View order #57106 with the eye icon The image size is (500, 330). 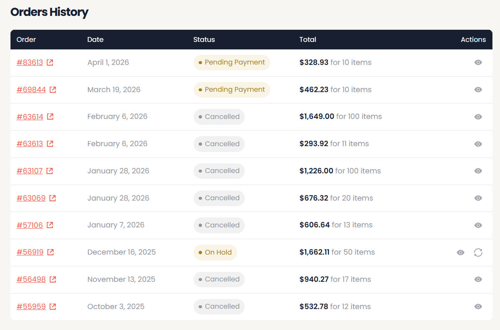click(x=478, y=225)
